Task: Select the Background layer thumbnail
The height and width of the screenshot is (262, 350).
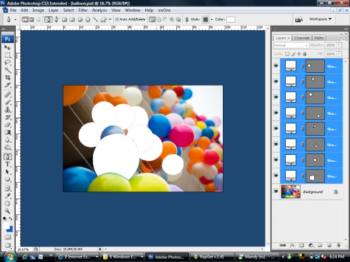Action: [x=290, y=192]
